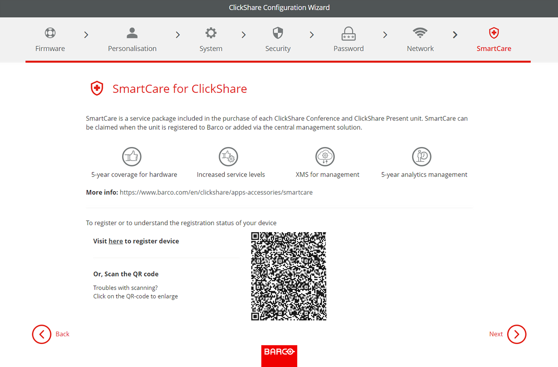Click chevron between Personalisation and System
The image size is (558, 367).
point(178,35)
